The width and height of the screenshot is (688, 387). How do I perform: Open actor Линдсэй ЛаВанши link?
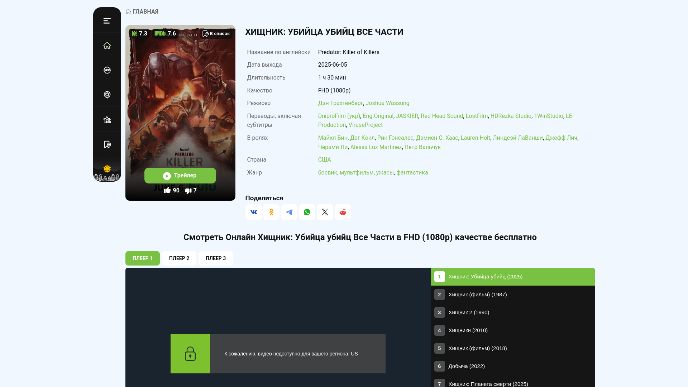click(x=518, y=138)
